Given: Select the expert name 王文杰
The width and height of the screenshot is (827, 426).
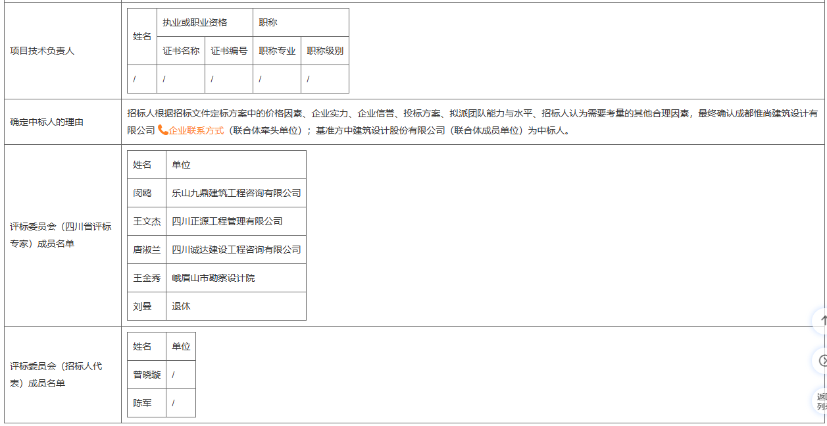Looking at the screenshot, I should [147, 221].
